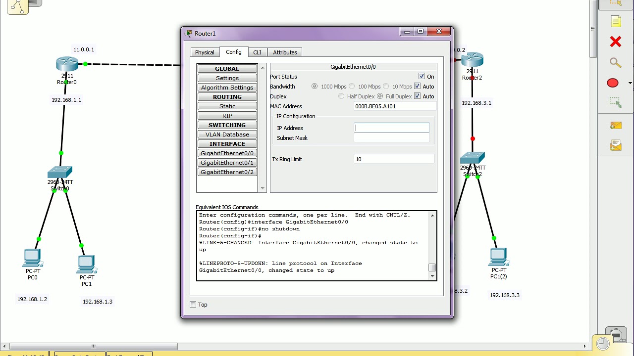Open the INTERFACE section
Image resolution: width=634 pixels, height=356 pixels.
227,144
